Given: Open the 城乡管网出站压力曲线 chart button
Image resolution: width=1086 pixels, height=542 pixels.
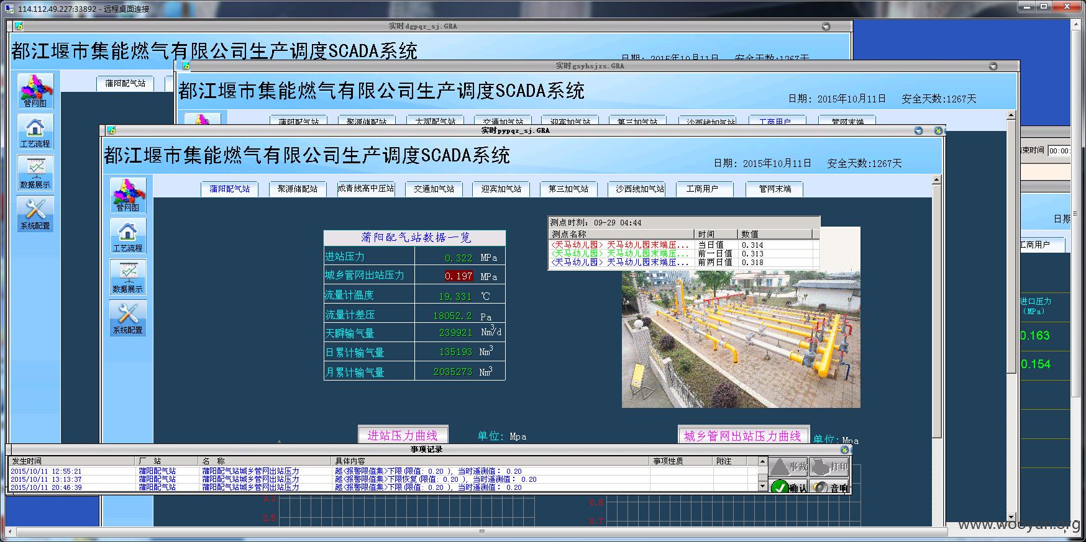Looking at the screenshot, I should (743, 436).
